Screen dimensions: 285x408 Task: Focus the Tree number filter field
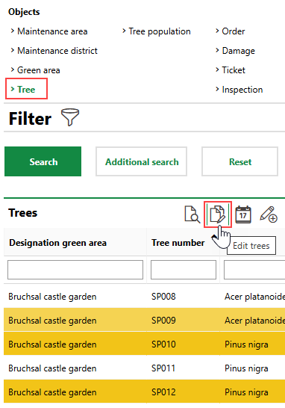(x=184, y=270)
